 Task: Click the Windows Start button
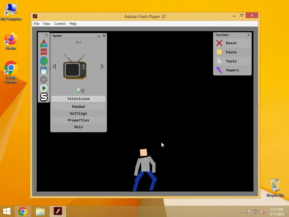click(7, 211)
